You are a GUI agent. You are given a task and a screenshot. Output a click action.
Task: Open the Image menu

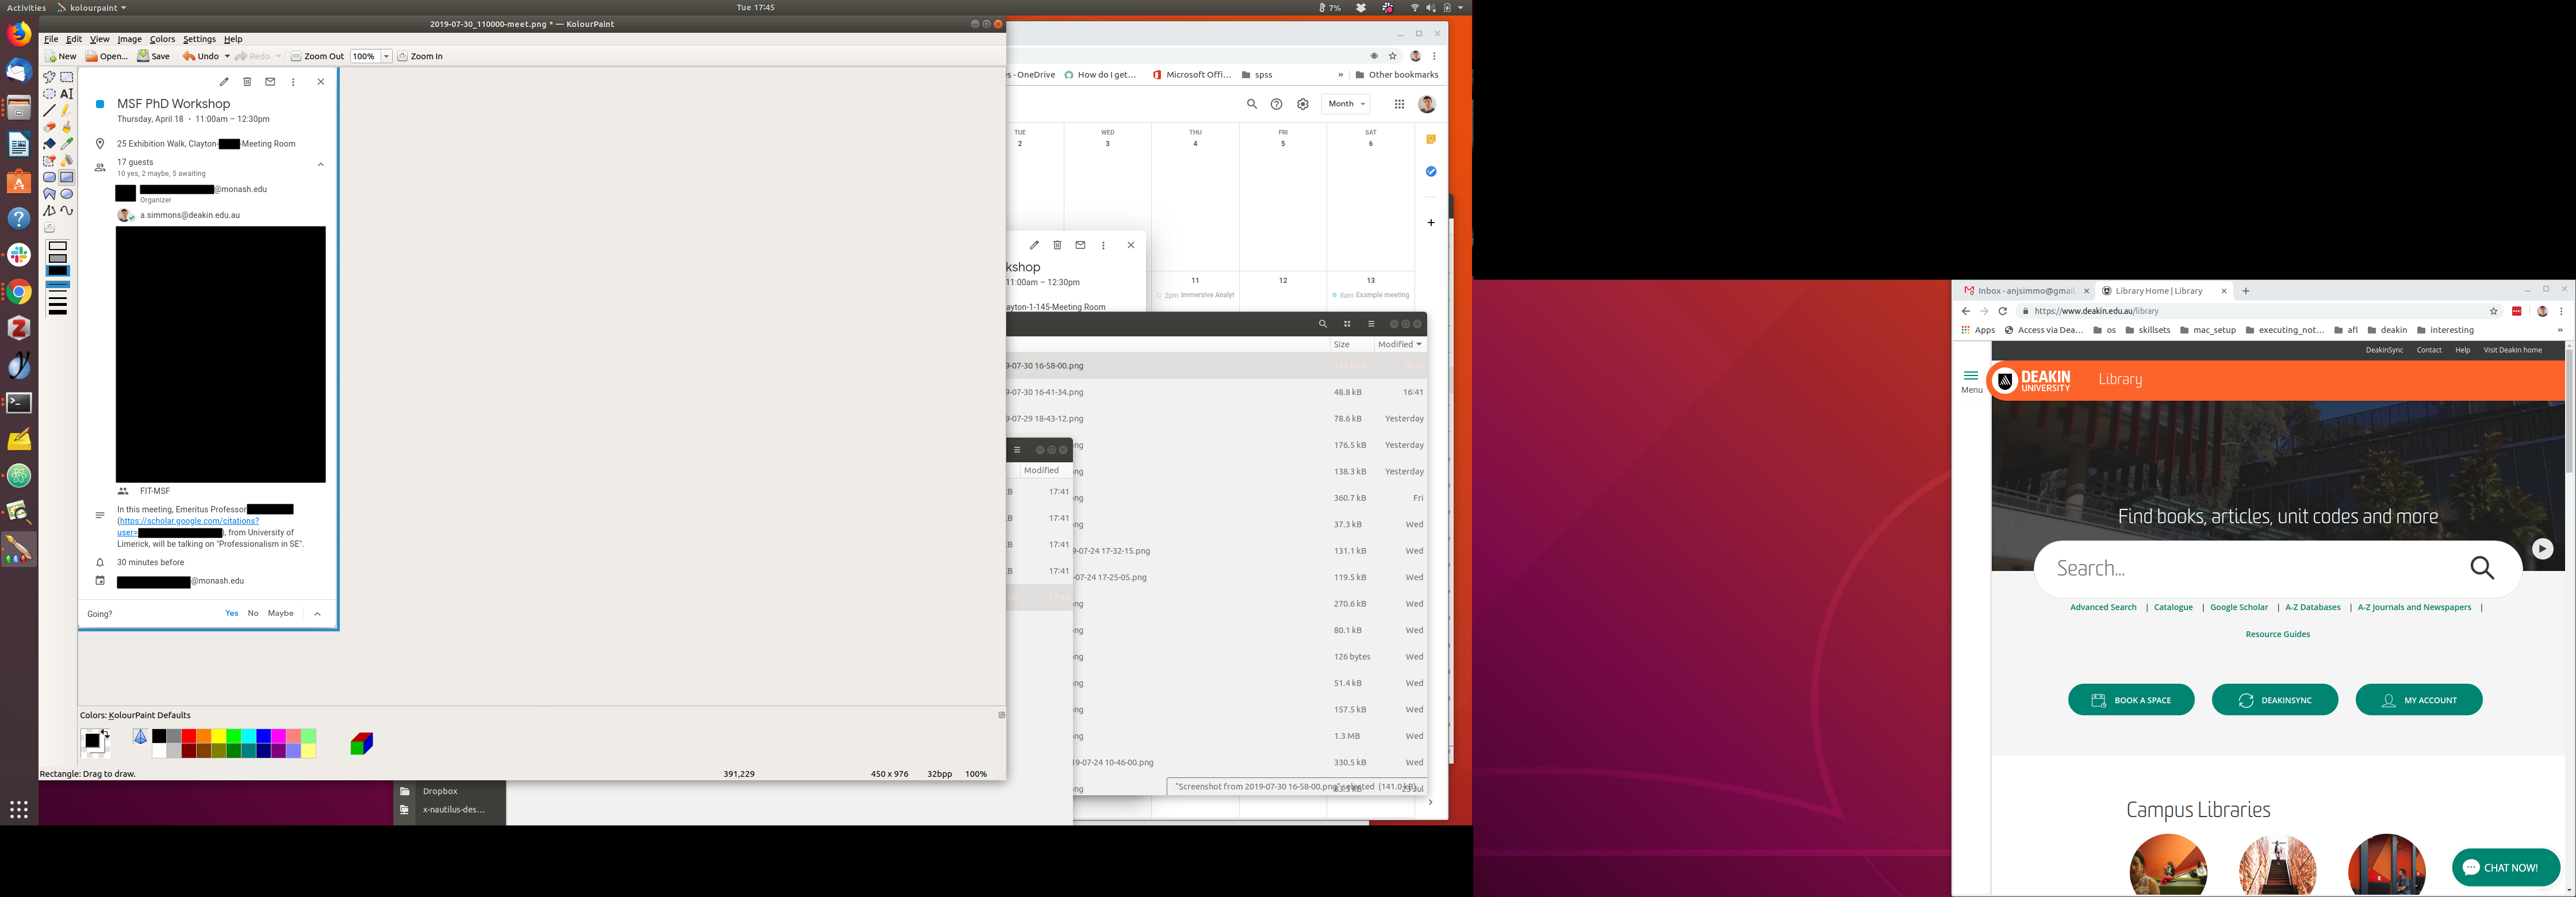[x=129, y=39]
